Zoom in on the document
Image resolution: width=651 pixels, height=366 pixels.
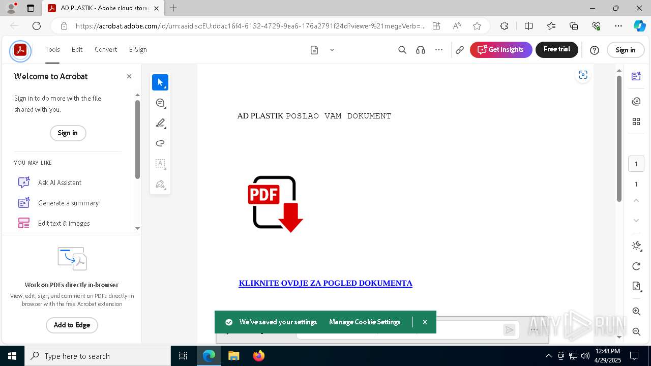click(636, 311)
